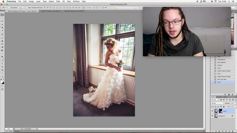Switch foreground and background colors arrow

click(3, 79)
